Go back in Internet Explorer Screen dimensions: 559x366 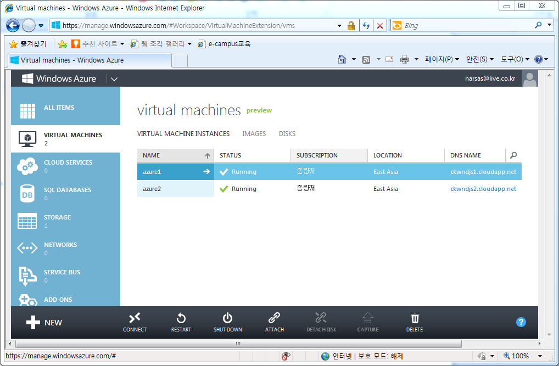pyautogui.click(x=13, y=25)
